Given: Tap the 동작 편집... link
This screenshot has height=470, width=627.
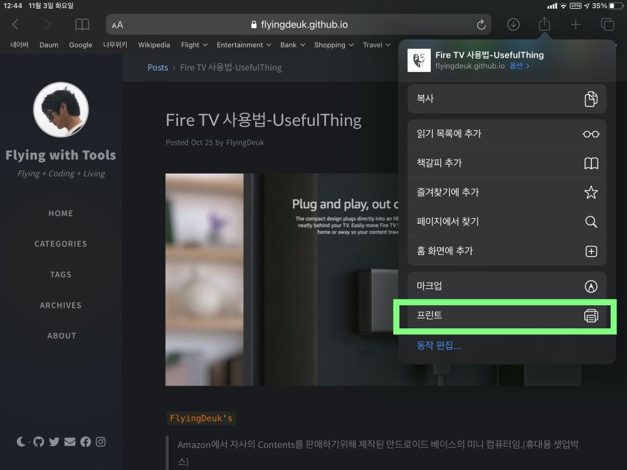Looking at the screenshot, I should click(x=439, y=345).
